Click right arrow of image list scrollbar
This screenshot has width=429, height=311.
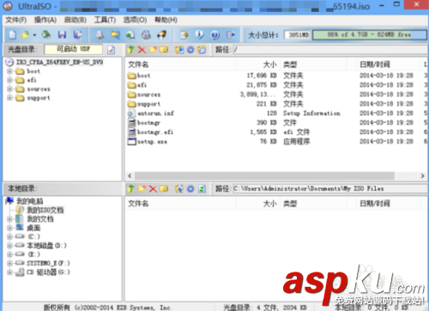click(422, 175)
